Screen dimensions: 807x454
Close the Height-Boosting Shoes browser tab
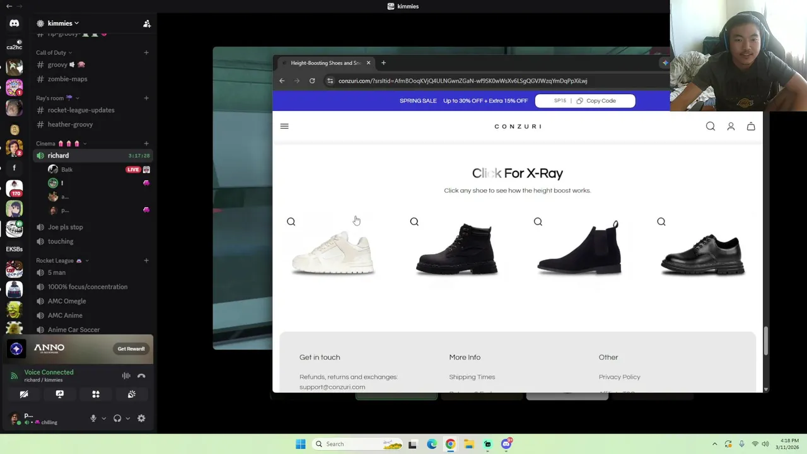(368, 63)
